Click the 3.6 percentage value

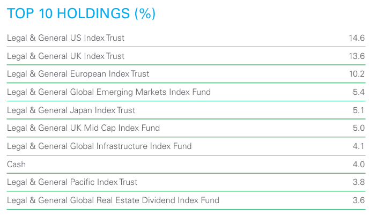(x=358, y=200)
